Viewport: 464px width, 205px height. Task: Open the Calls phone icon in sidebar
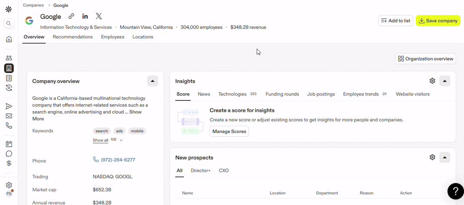point(9,126)
